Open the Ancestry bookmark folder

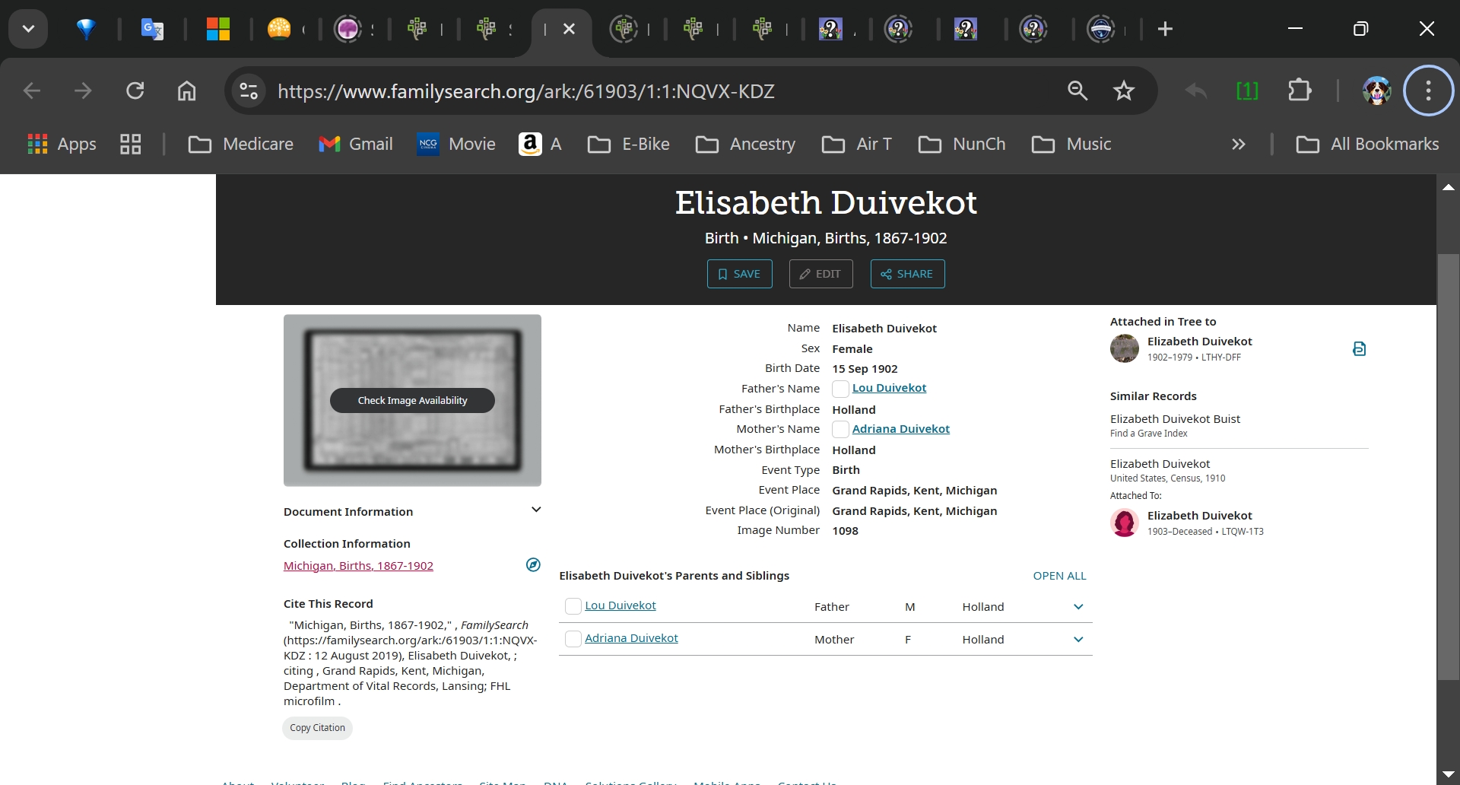coord(744,144)
